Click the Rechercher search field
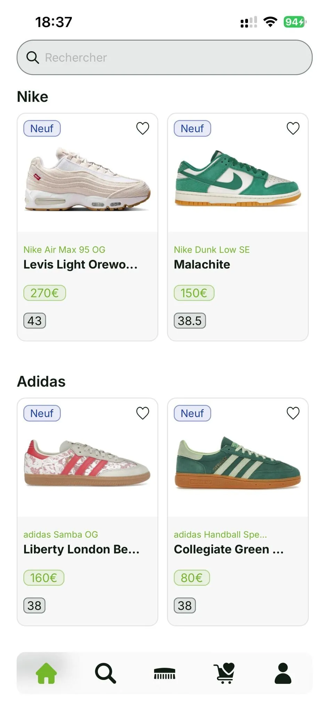This screenshot has height=712, width=329. click(x=174, y=57)
